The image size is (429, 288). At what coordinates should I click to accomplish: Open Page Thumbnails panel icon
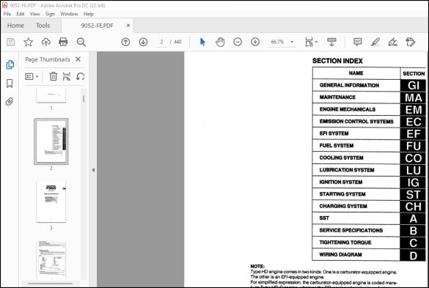coord(10,64)
